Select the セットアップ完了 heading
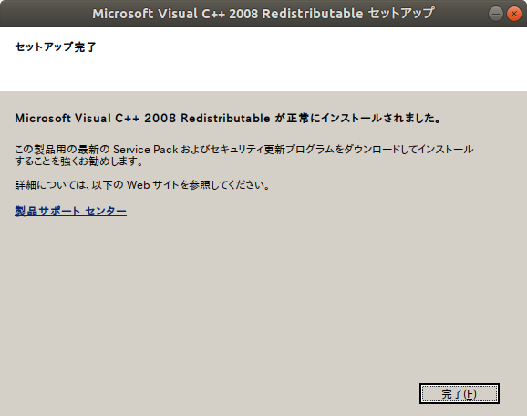Screen dimensions: 527x416 pos(56,47)
